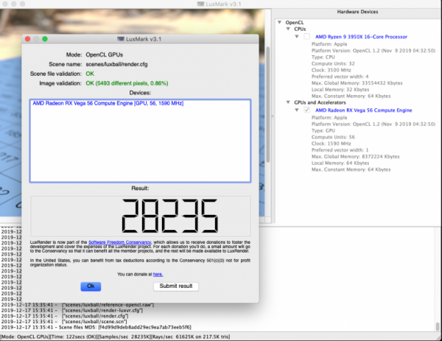Select the Vega 56 device in Devices list

(108, 103)
